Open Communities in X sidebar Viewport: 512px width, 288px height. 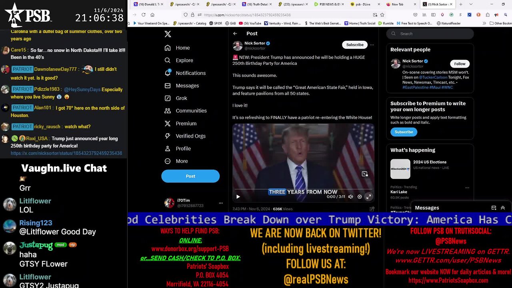(x=186, y=111)
